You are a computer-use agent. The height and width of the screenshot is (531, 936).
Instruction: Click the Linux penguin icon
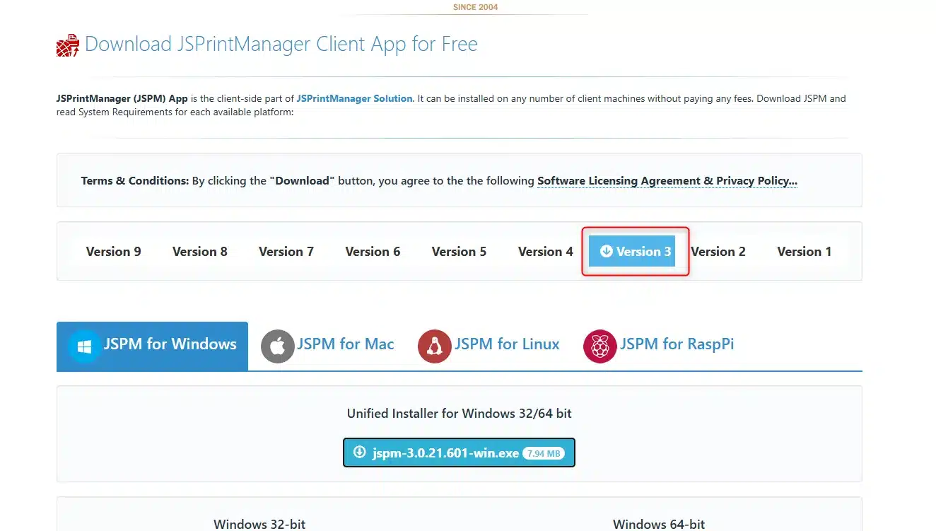point(435,346)
